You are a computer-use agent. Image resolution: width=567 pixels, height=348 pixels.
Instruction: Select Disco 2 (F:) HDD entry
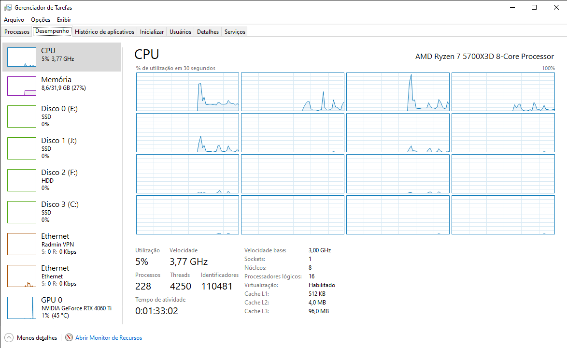click(61, 180)
